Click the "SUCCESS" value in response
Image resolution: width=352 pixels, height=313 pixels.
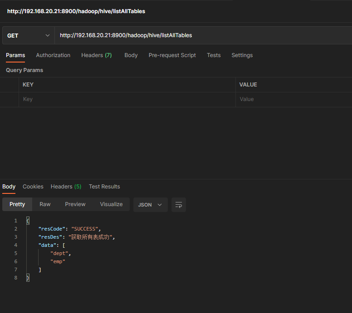[85, 229]
